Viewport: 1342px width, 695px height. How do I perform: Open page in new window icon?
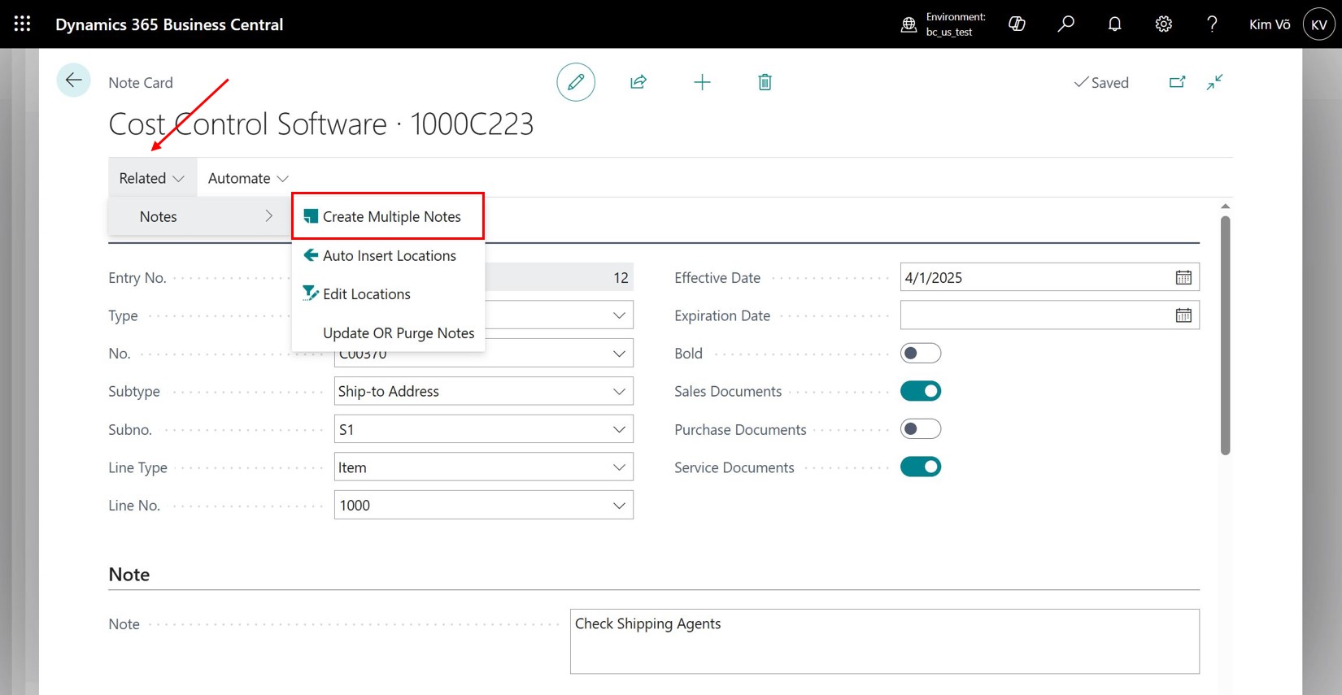(1177, 82)
